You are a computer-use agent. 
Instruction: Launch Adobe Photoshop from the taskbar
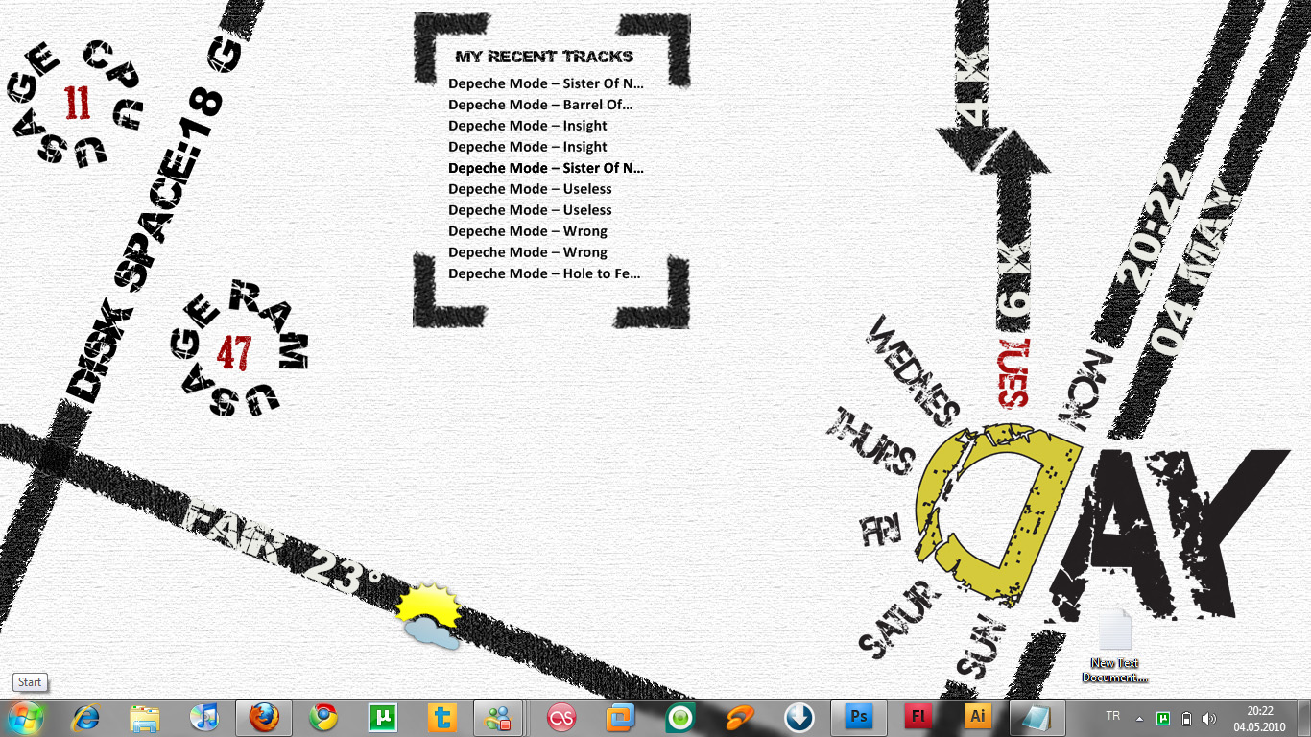click(859, 717)
